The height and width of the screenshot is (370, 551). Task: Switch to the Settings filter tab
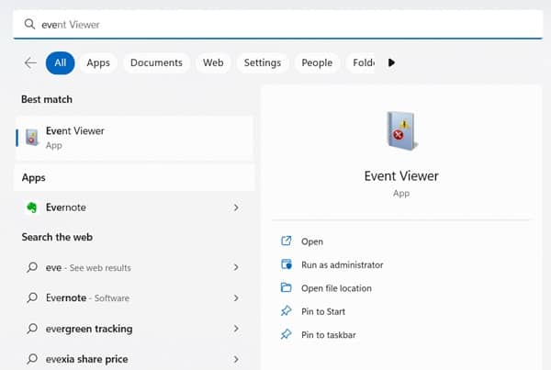[x=263, y=63]
